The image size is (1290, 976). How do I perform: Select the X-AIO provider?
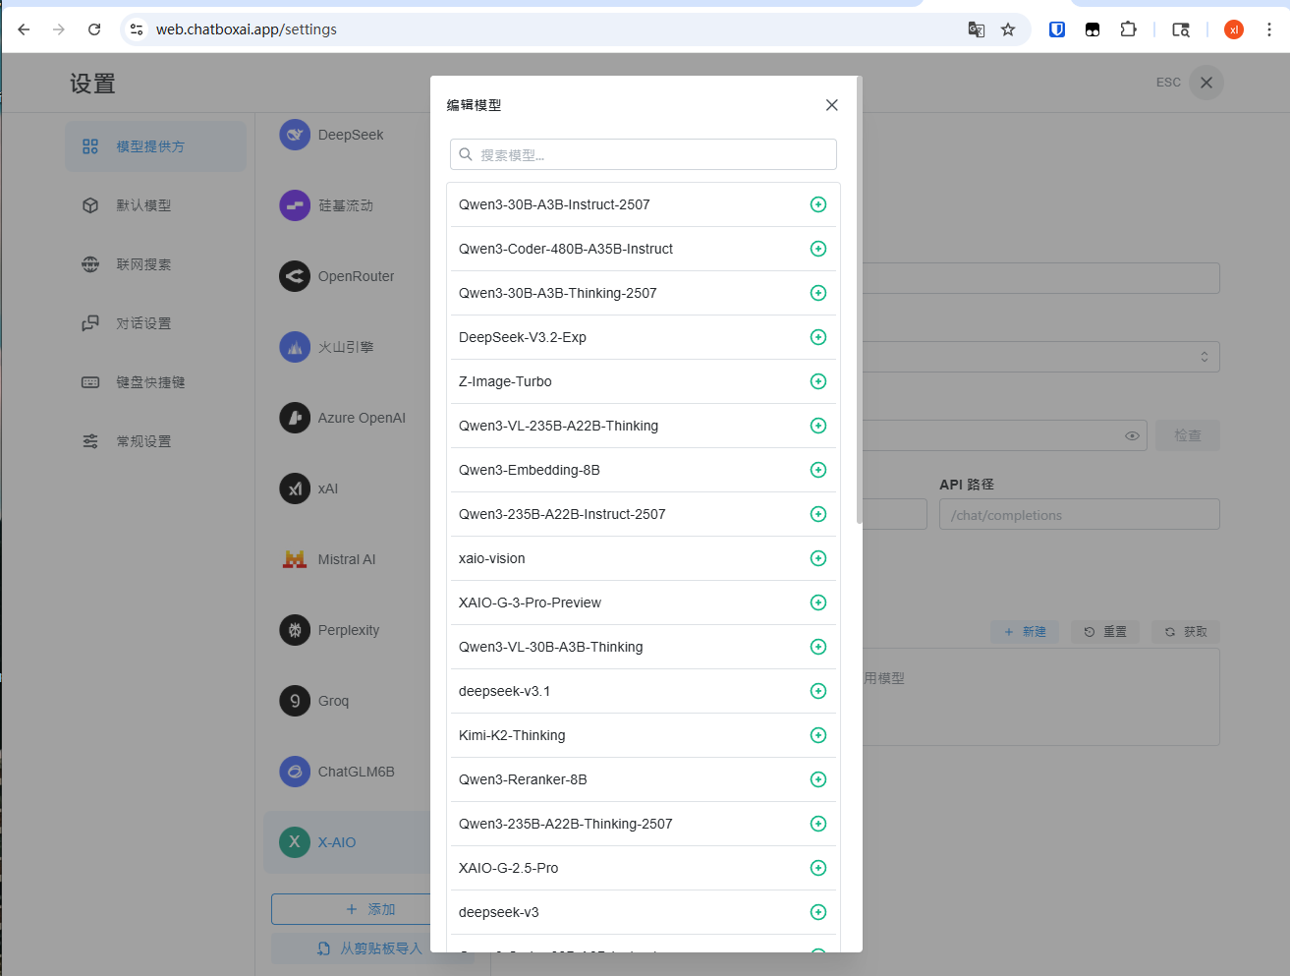pos(347,842)
